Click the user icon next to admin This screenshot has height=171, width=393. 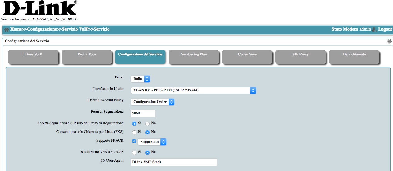(374, 30)
